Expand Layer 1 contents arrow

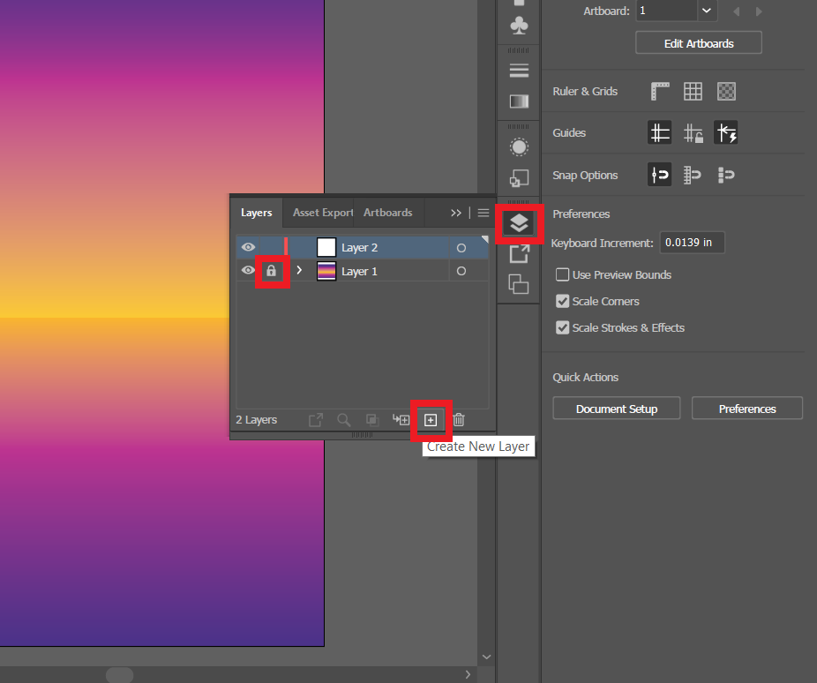tap(299, 271)
